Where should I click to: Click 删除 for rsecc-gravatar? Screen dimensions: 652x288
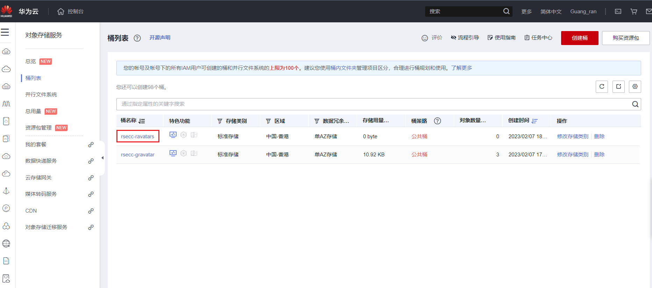point(599,155)
